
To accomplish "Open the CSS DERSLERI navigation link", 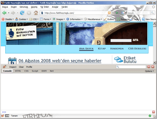I will tap(137, 49).
